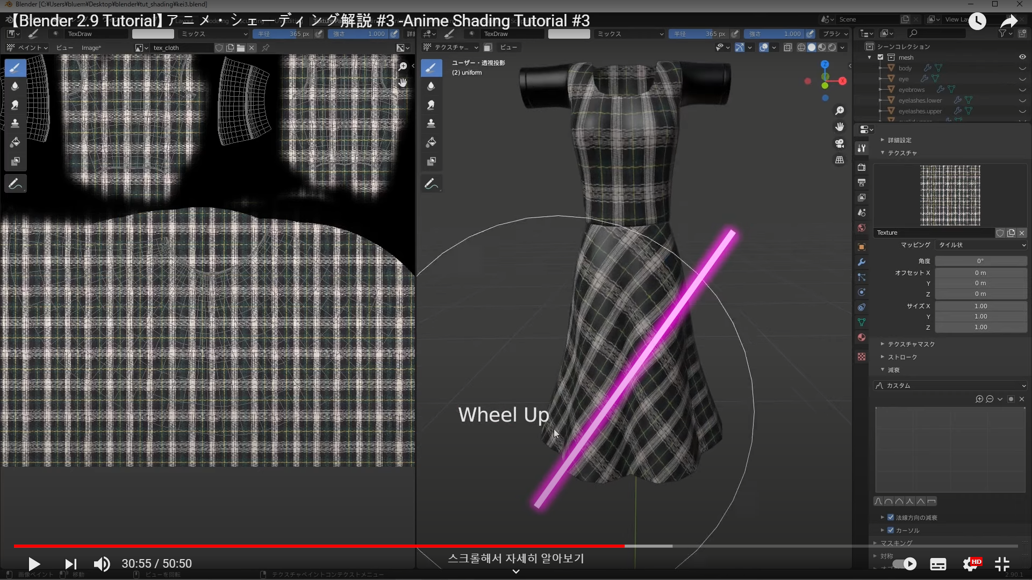Click the red video progress bar
Screen dimensions: 1032x580
pyautogui.click(x=322, y=546)
